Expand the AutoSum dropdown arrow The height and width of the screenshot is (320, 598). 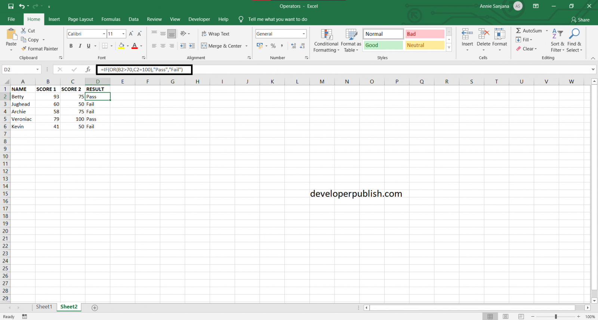click(547, 31)
